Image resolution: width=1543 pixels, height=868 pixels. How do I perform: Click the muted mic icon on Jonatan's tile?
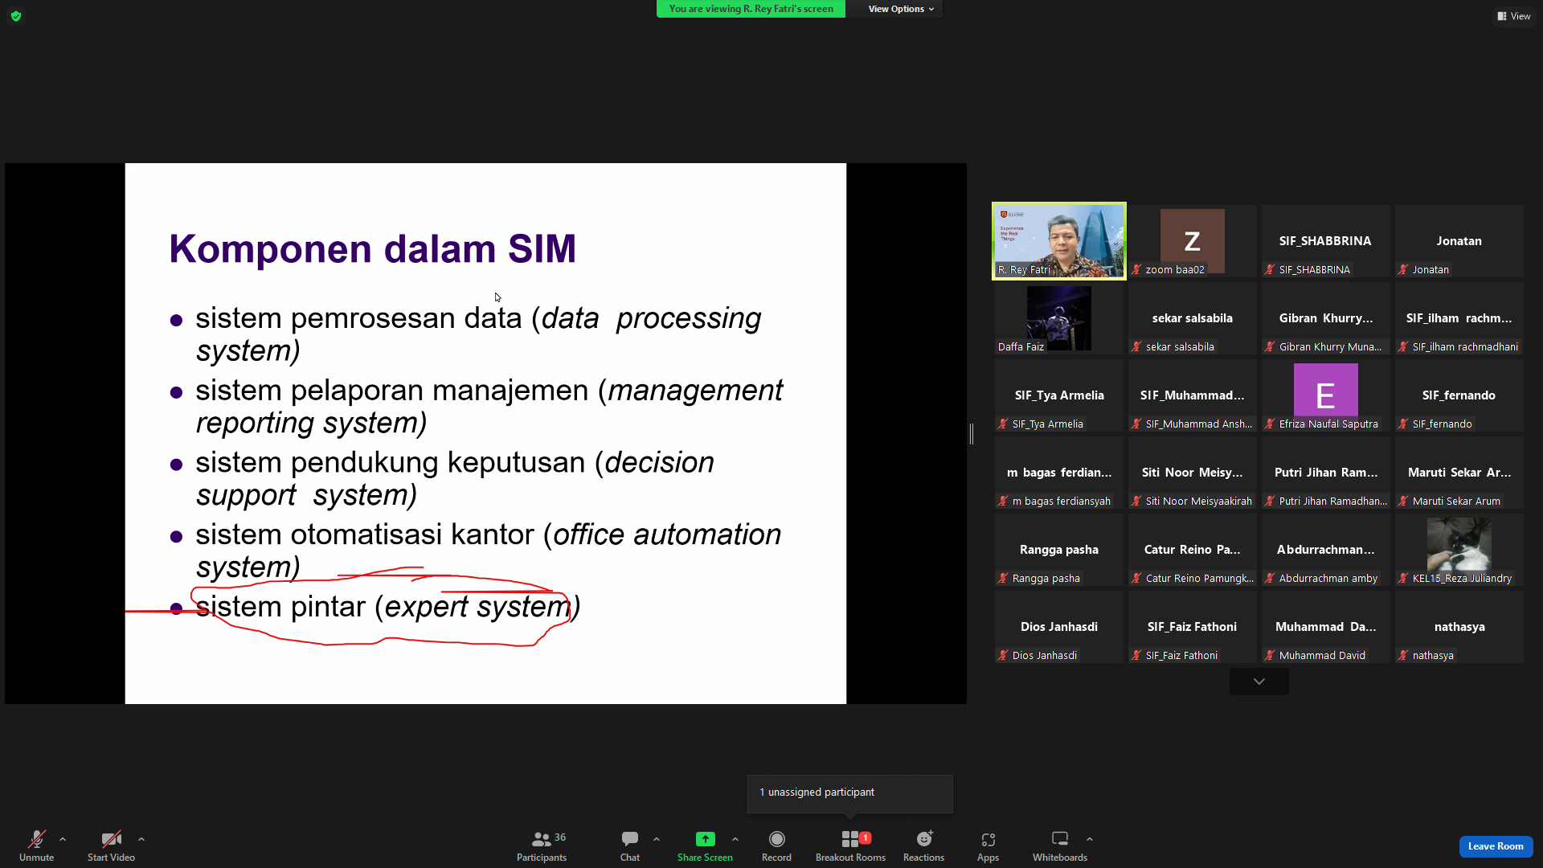click(1403, 270)
